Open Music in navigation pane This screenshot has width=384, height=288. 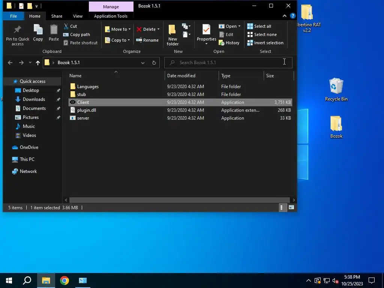coord(28,126)
